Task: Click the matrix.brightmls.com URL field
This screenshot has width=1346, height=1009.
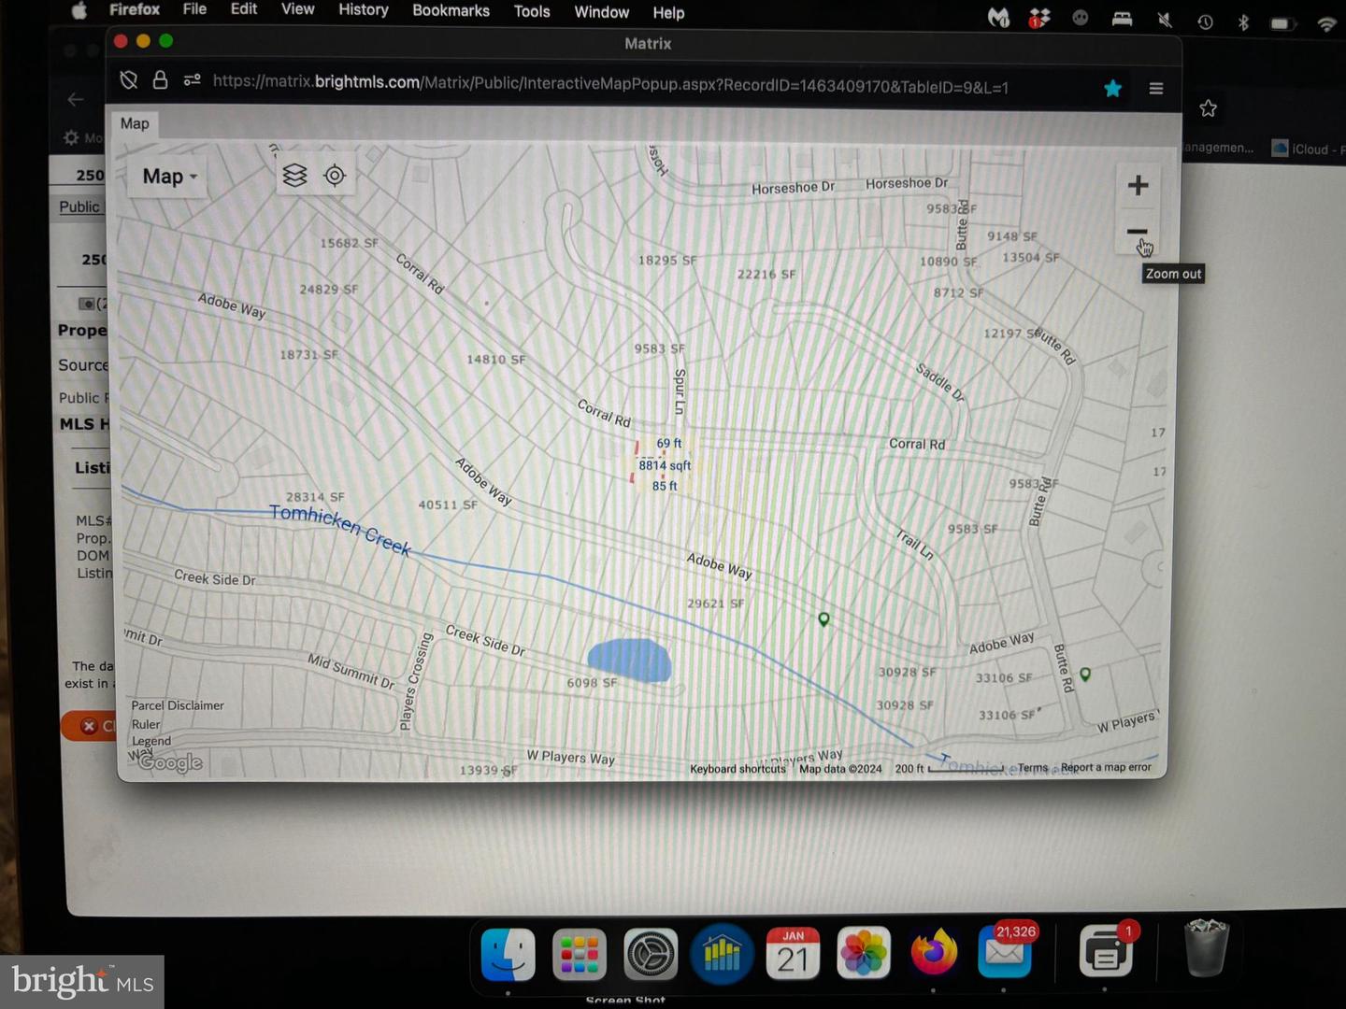Action: 610,84
